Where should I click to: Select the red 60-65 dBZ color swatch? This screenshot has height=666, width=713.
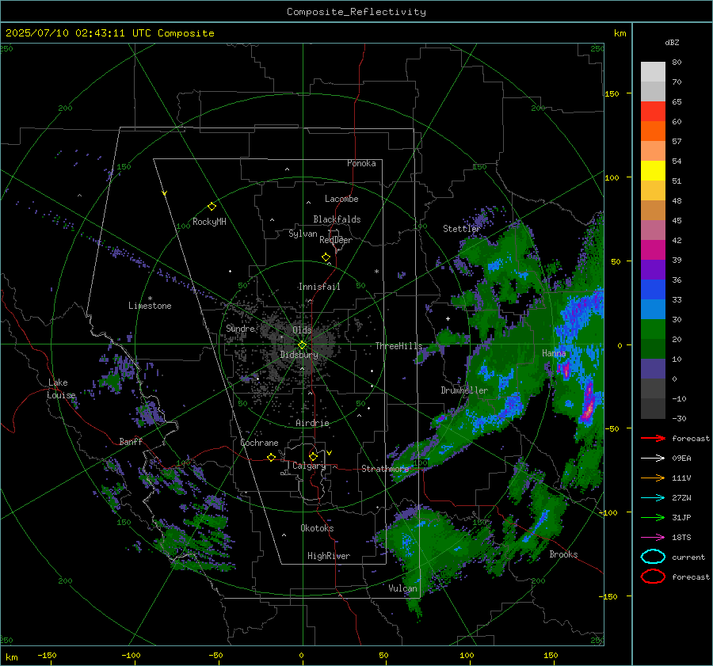coord(653,112)
